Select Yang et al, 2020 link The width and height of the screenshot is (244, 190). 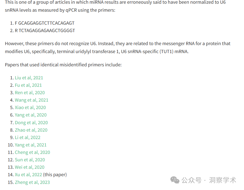click(31, 115)
